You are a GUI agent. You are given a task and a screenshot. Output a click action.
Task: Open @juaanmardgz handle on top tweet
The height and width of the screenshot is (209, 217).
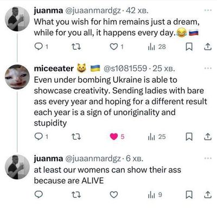tap(92, 11)
